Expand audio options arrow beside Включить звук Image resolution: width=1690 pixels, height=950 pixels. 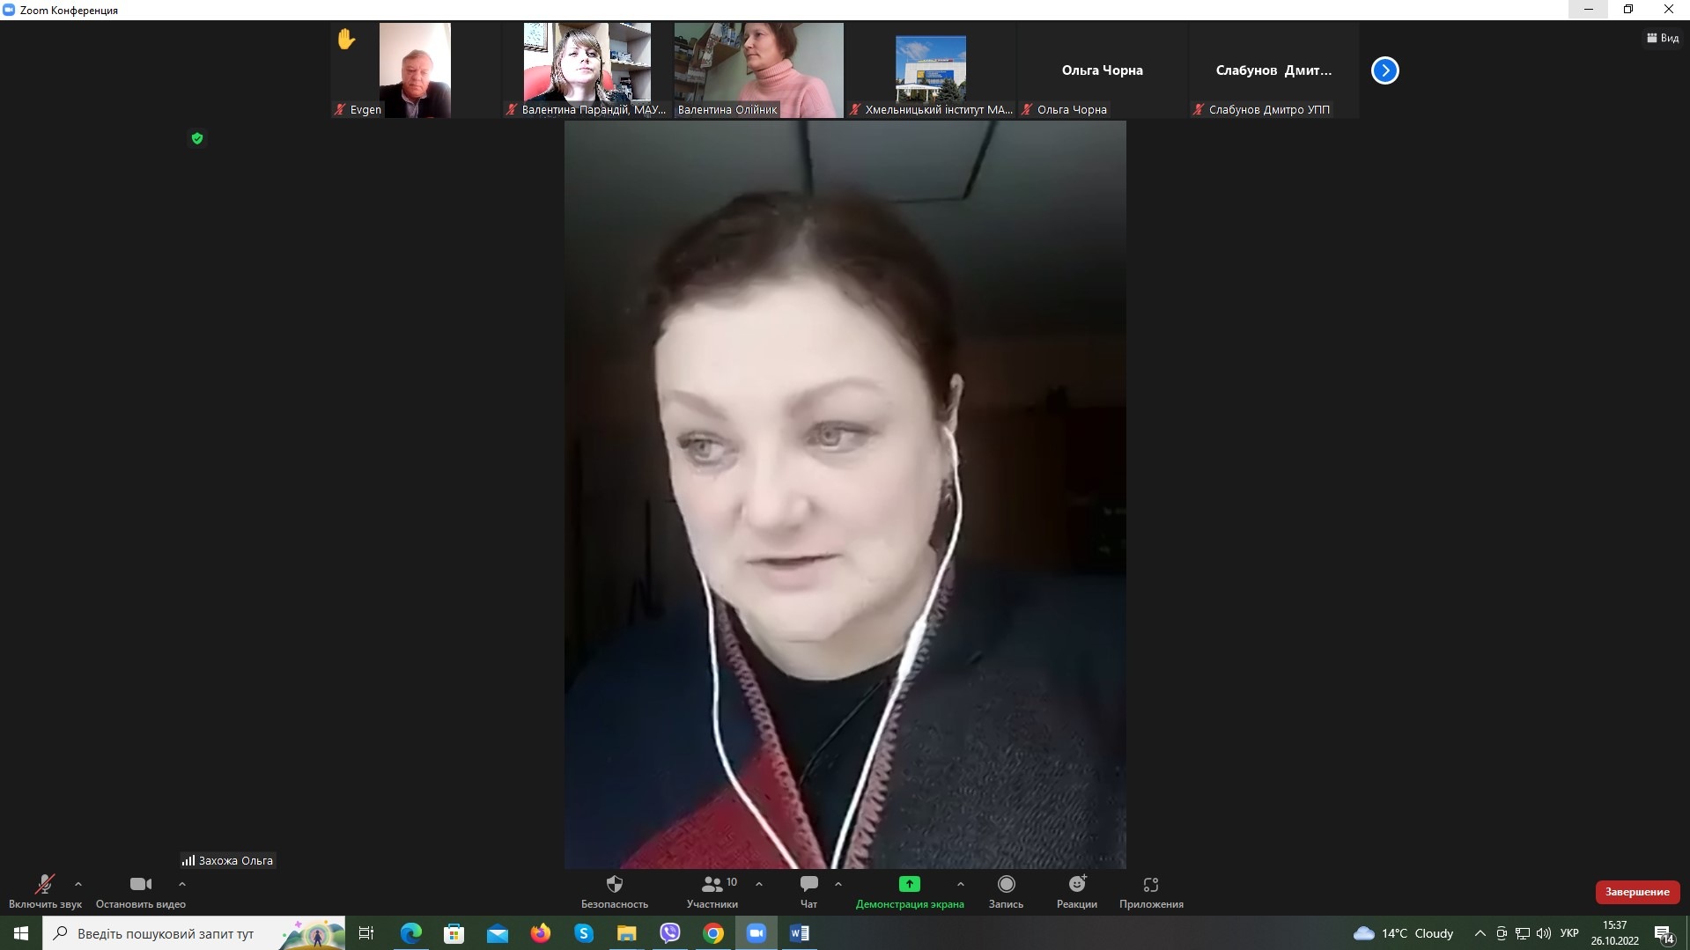(x=78, y=884)
